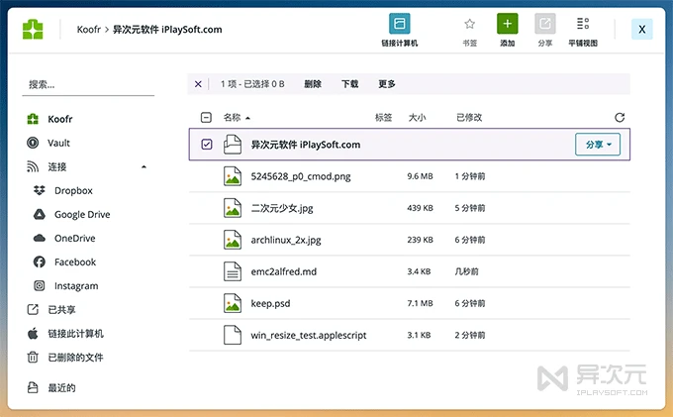Click the archlinux_2x.jpg image icon

pos(233,240)
